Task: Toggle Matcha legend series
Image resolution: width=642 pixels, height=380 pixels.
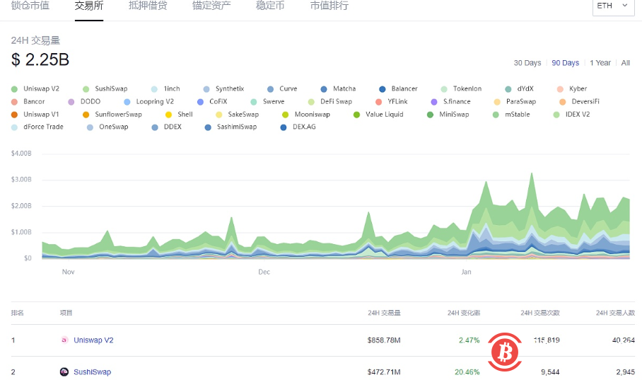Action: coord(338,88)
